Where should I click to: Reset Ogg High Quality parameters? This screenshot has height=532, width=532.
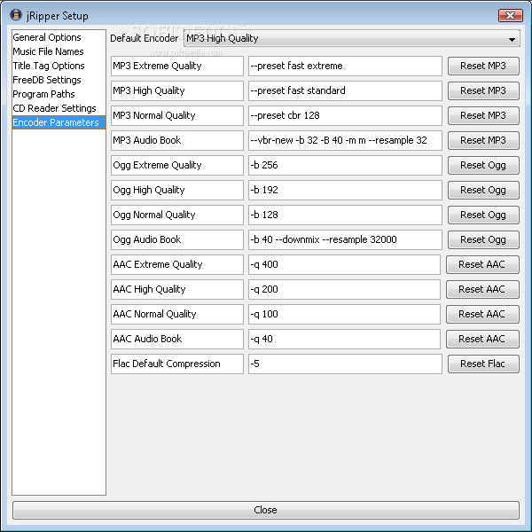tap(483, 190)
